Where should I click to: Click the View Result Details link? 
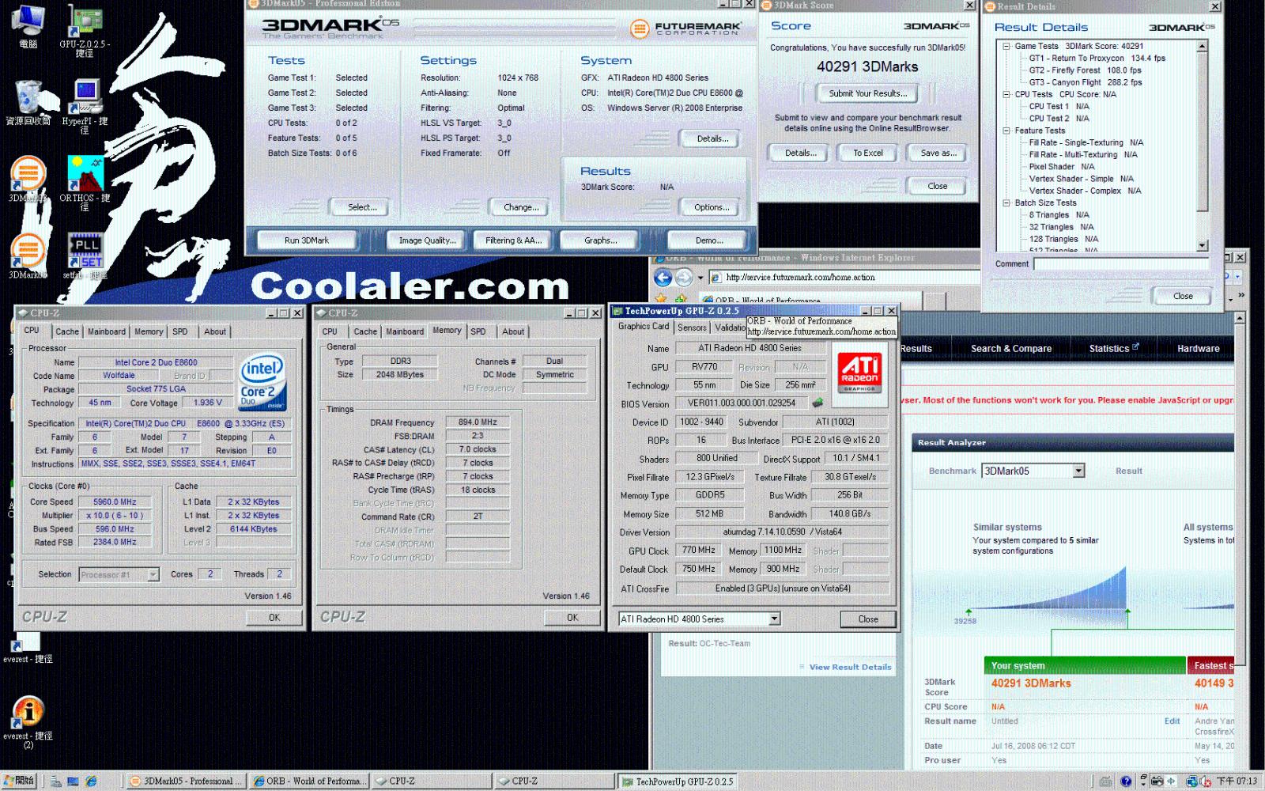point(850,668)
